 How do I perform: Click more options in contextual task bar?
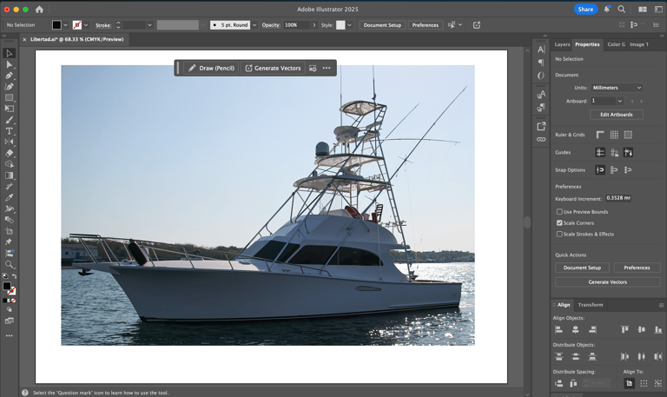(x=327, y=68)
